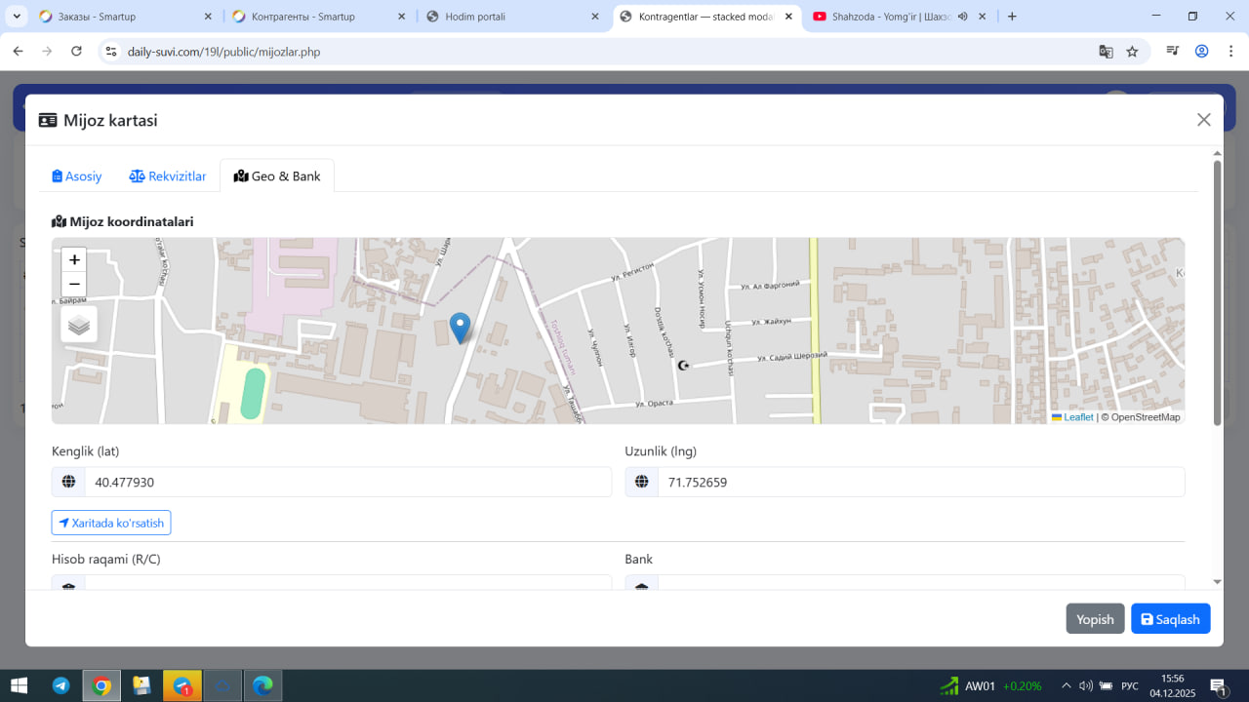Click the blue location marker on map
This screenshot has width=1249, height=702.
[460, 327]
